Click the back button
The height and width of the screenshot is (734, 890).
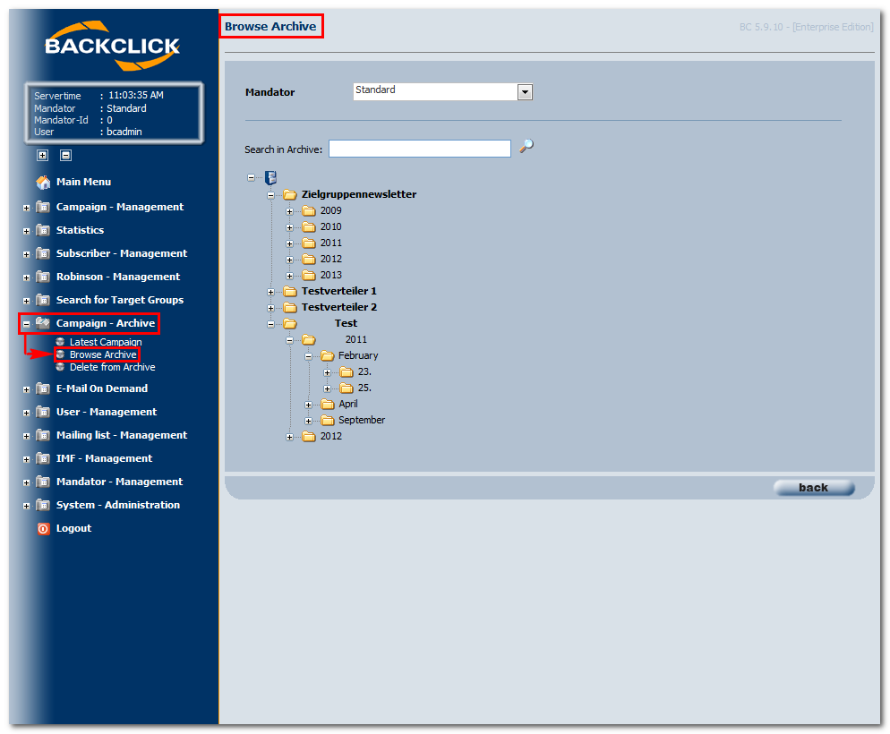click(x=813, y=487)
